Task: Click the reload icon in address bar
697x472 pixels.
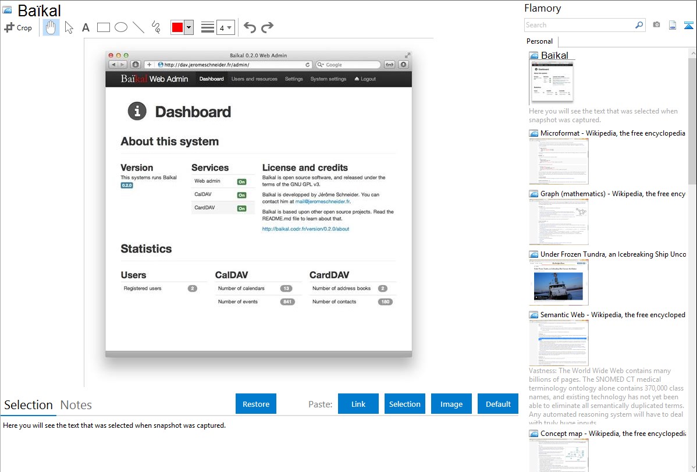Action: (308, 65)
